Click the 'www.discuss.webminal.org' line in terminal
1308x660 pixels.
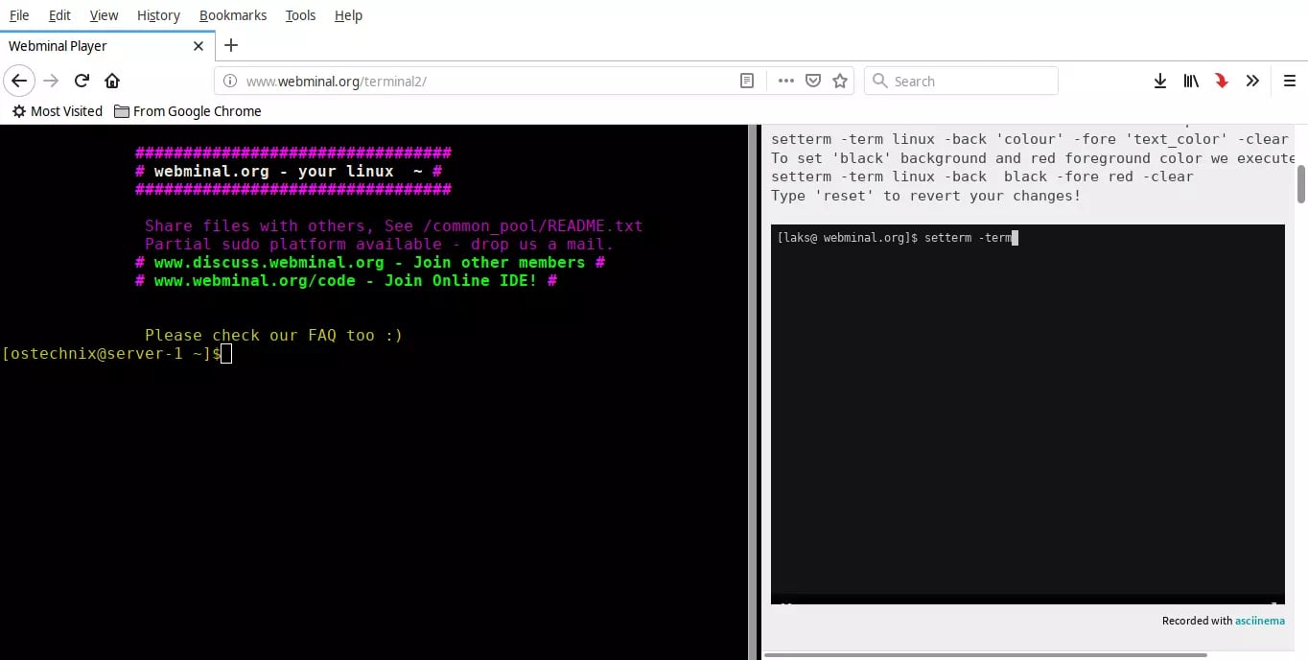pyautogui.click(x=370, y=263)
